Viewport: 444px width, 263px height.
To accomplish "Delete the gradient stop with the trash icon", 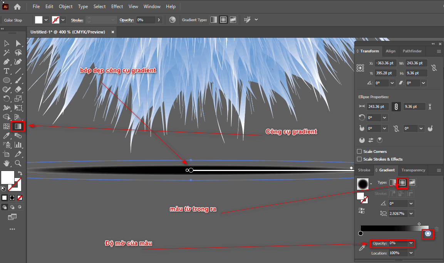I will tap(436, 229).
